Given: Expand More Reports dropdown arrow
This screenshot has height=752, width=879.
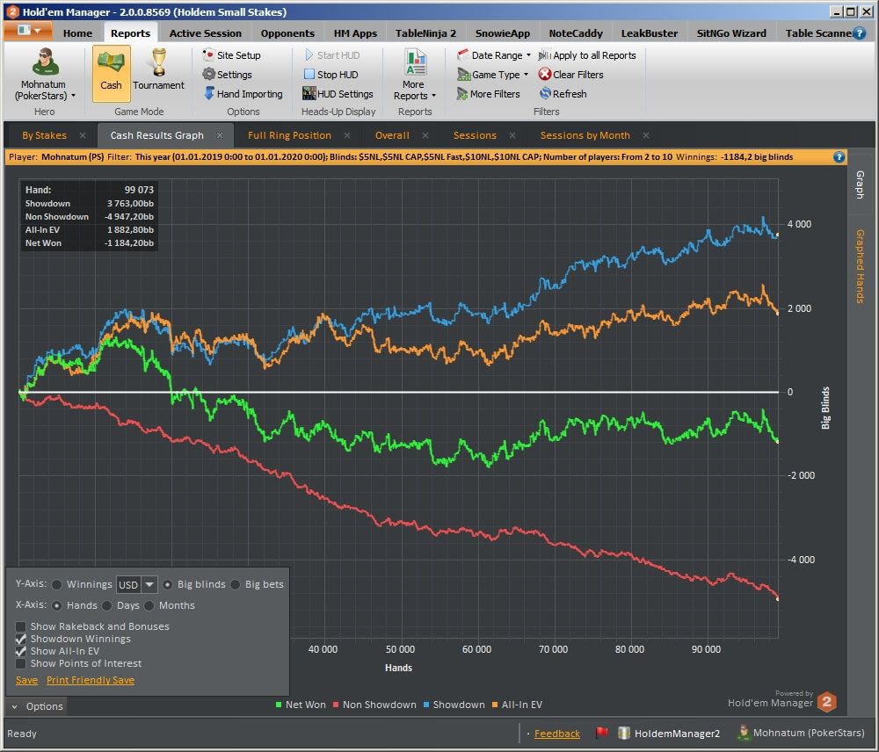Looking at the screenshot, I should [x=433, y=96].
